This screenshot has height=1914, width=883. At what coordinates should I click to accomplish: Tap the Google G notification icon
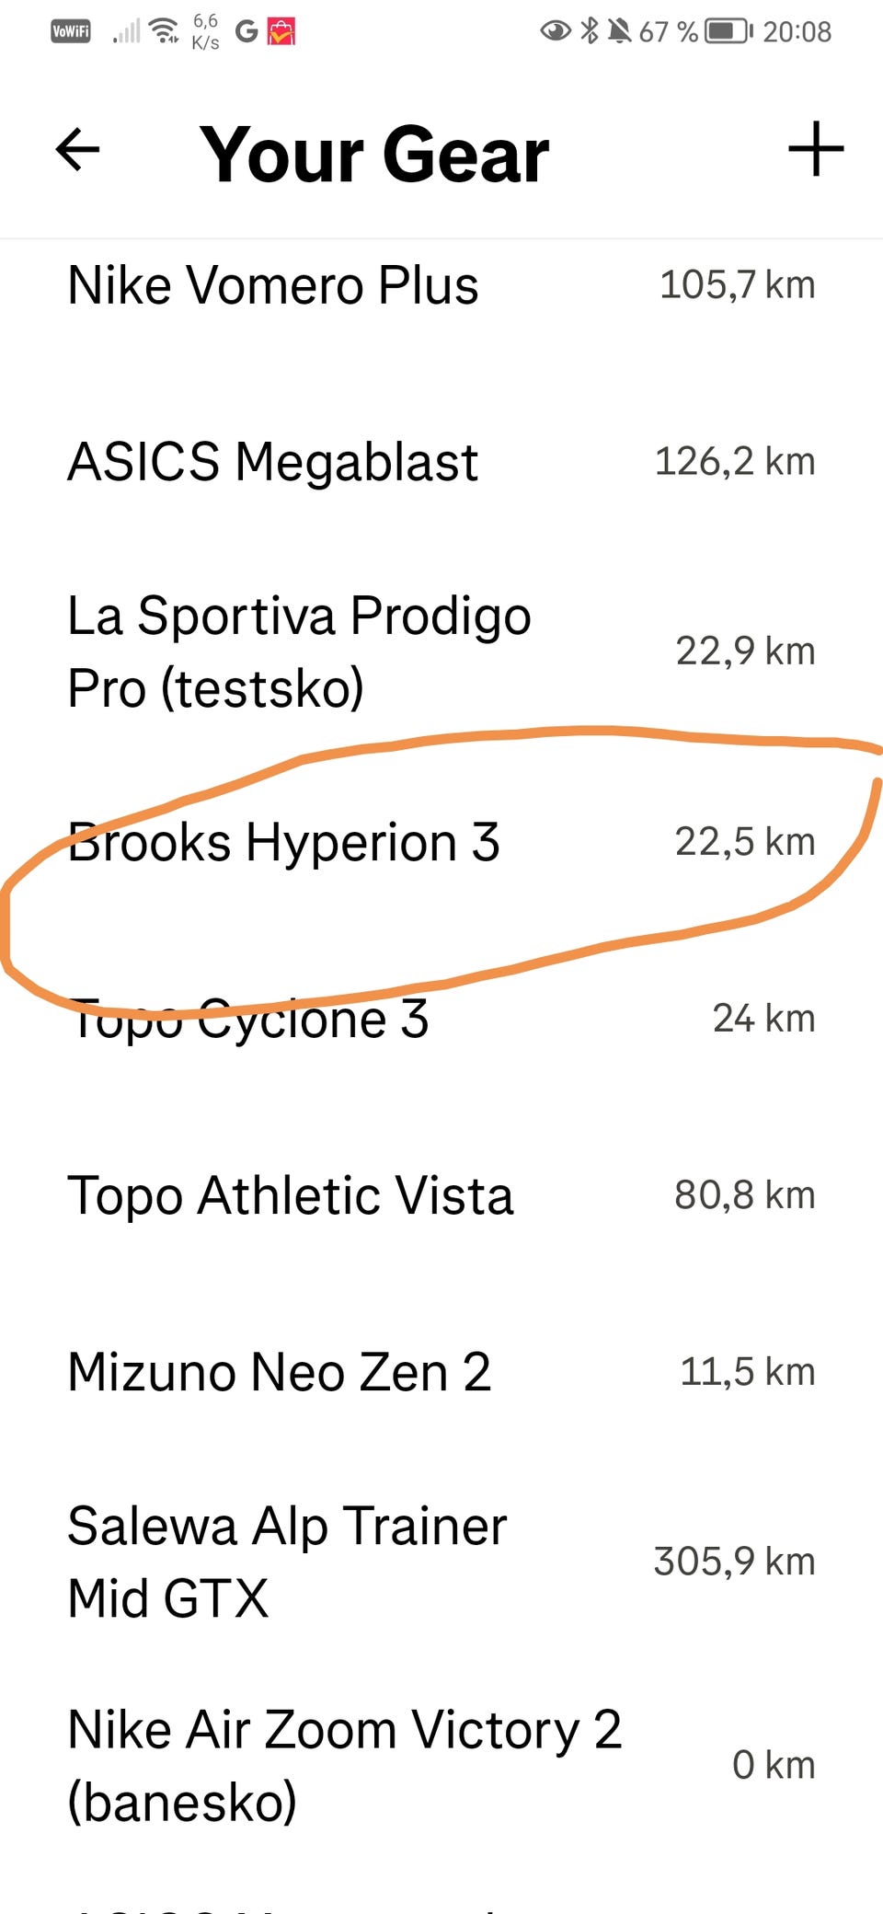pos(247,32)
